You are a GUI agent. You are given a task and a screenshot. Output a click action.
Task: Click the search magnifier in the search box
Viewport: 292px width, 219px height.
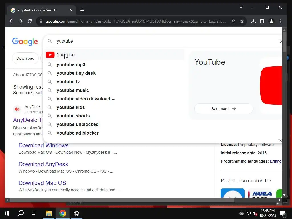[50, 41]
